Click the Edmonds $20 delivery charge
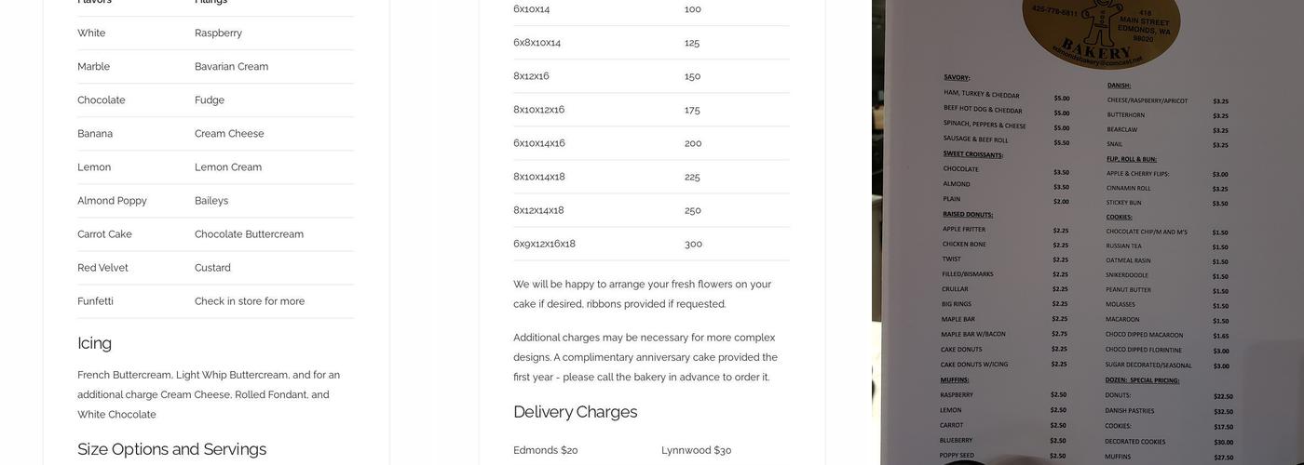The width and height of the screenshot is (1304, 465). coord(545,450)
